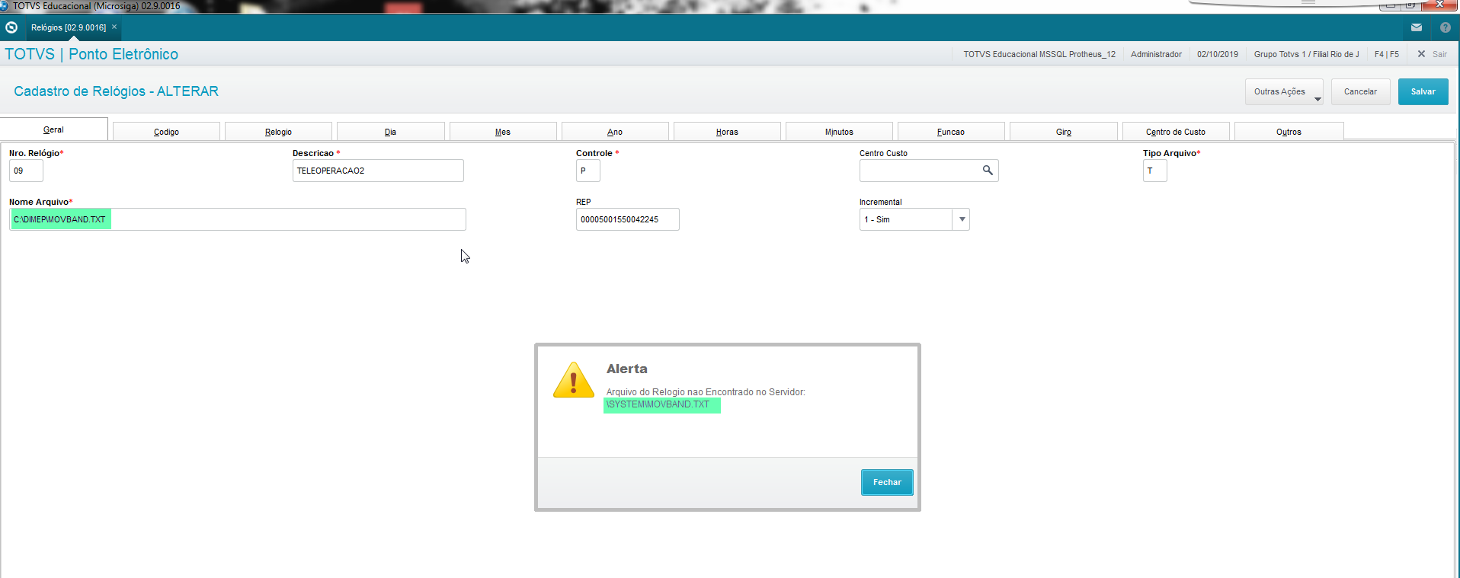The height and width of the screenshot is (578, 1460).
Task: Click the \SYSTEM\MOVBAND.TXT path in alert
Action: [x=658, y=404]
